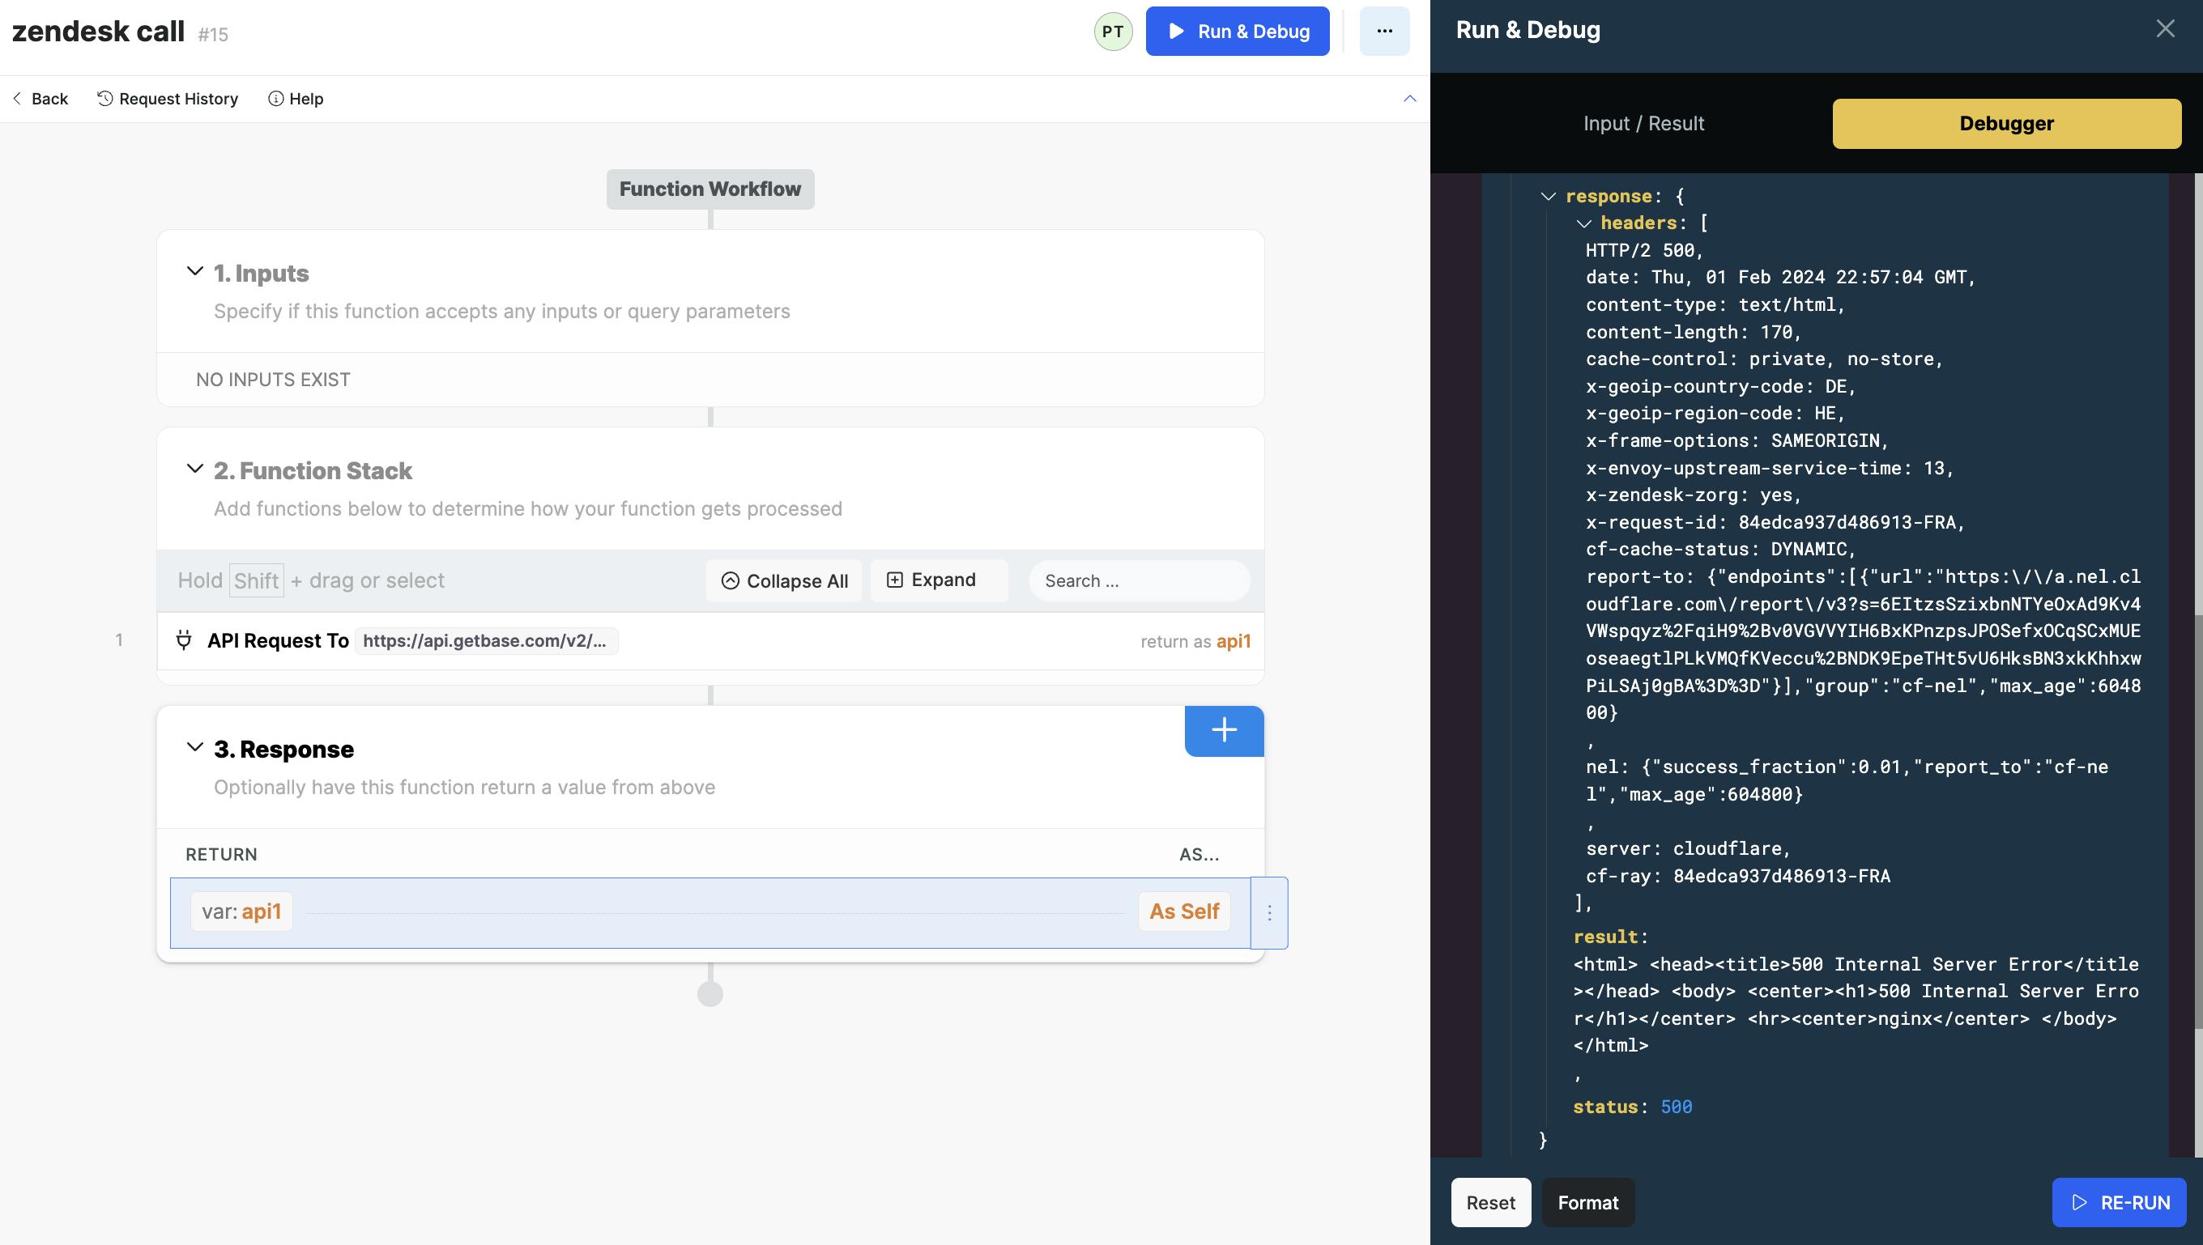Switch to the Input / Result tab
The width and height of the screenshot is (2203, 1245).
[x=1643, y=123]
